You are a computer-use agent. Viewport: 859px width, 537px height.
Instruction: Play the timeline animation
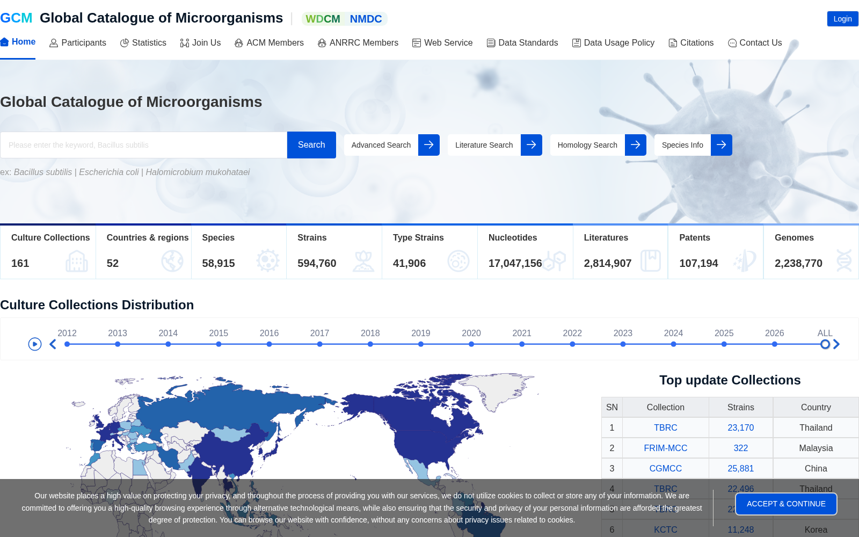[35, 344]
